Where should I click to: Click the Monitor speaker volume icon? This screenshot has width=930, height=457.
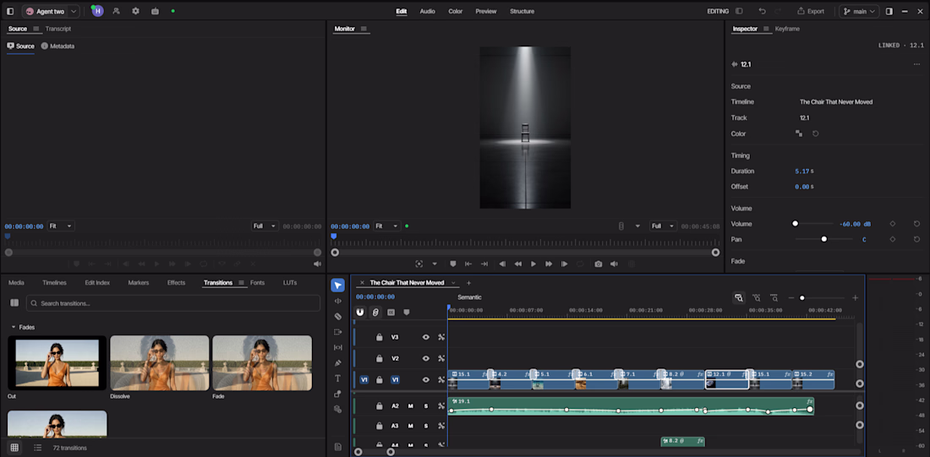[615, 264]
